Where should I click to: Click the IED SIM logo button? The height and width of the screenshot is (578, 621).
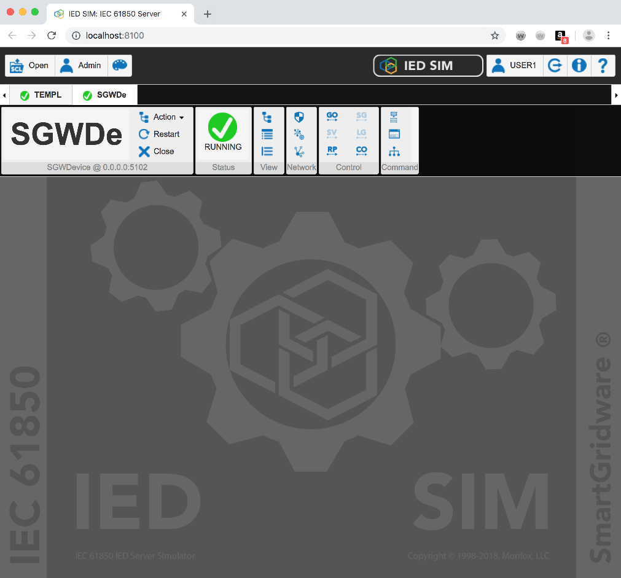tap(428, 66)
